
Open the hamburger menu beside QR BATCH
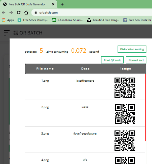tap(7, 33)
